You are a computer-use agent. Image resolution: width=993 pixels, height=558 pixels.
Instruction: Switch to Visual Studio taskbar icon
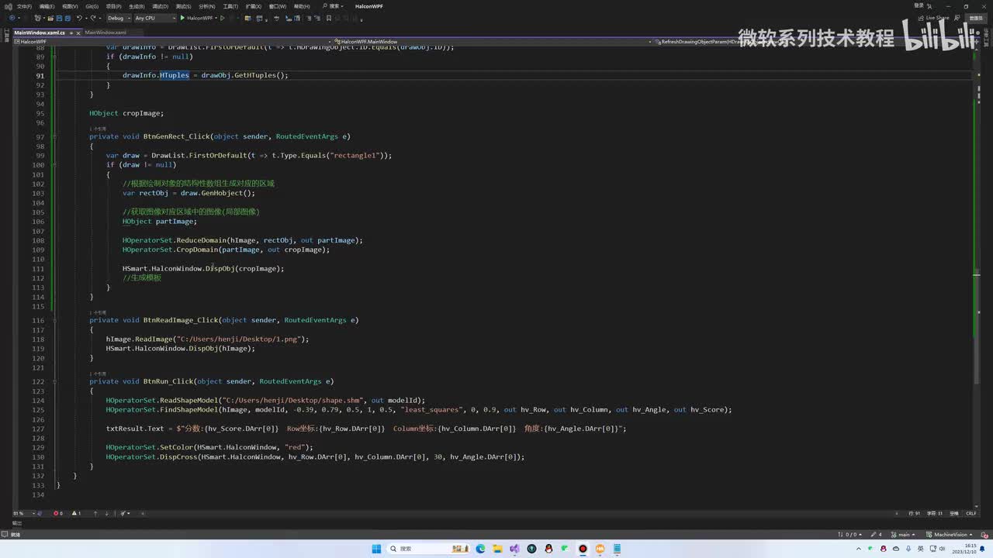tap(514, 549)
